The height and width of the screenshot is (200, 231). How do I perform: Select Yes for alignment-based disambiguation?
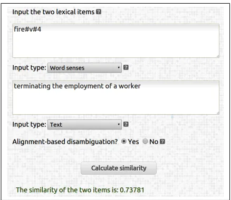click(x=124, y=142)
